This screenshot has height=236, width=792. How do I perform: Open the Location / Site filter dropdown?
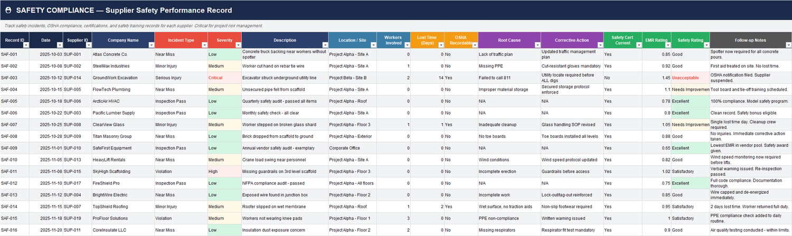372,45
